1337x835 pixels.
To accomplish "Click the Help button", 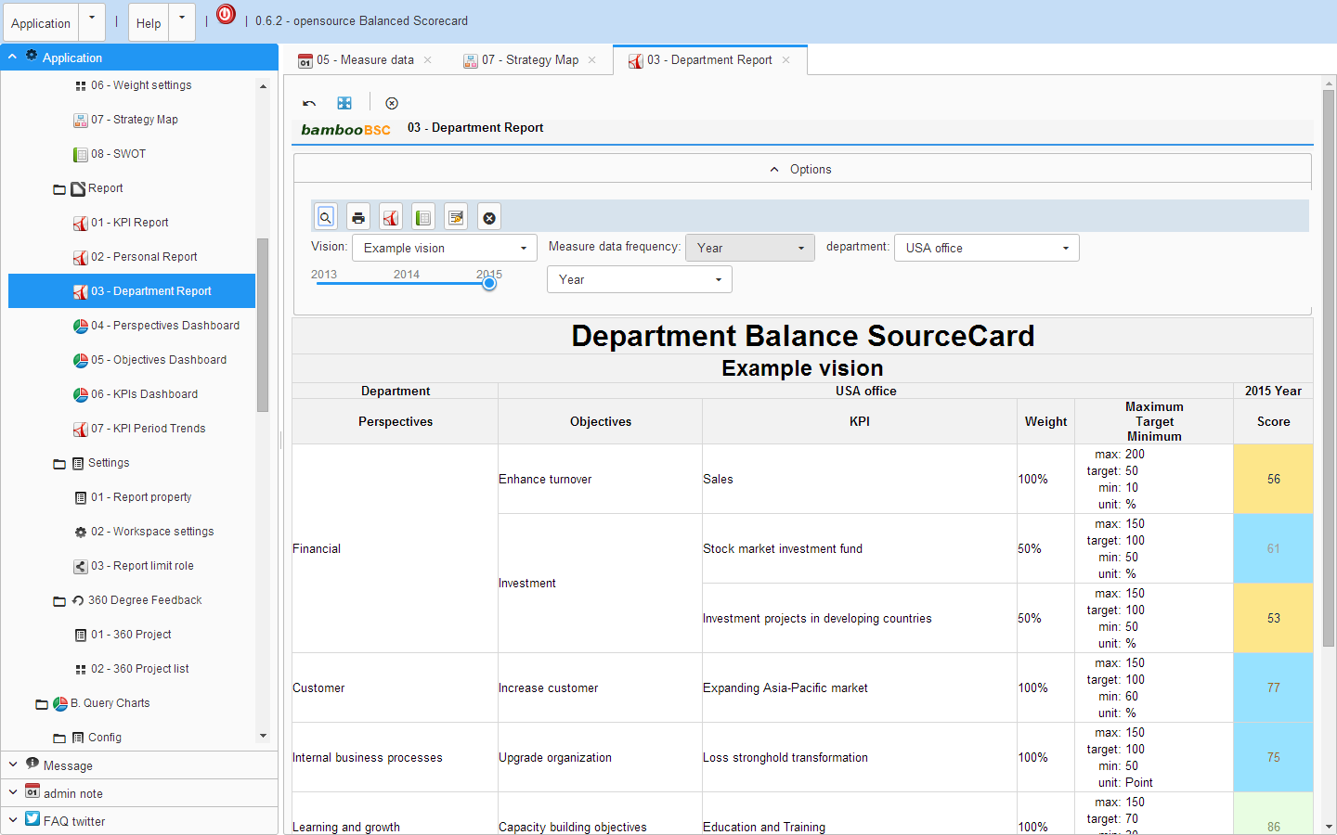I will (148, 23).
